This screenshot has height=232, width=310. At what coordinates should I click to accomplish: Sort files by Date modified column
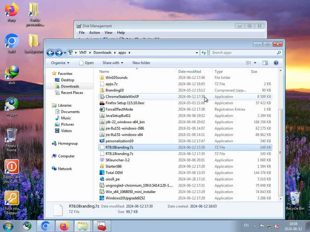point(190,71)
